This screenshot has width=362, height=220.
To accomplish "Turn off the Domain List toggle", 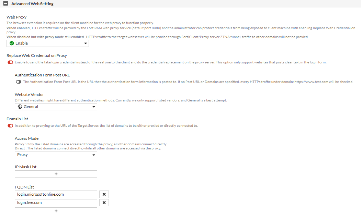I will (x=10, y=126).
